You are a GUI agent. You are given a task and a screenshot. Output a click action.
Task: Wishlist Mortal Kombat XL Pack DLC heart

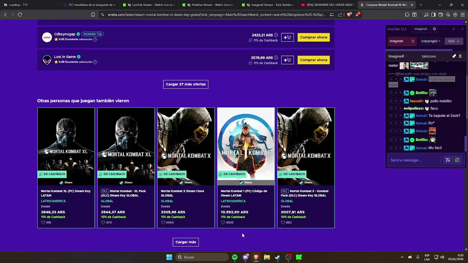tap(103, 222)
